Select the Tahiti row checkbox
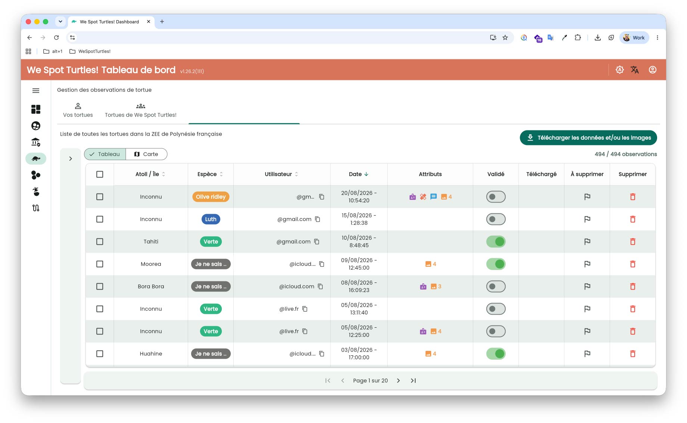 [x=100, y=242]
